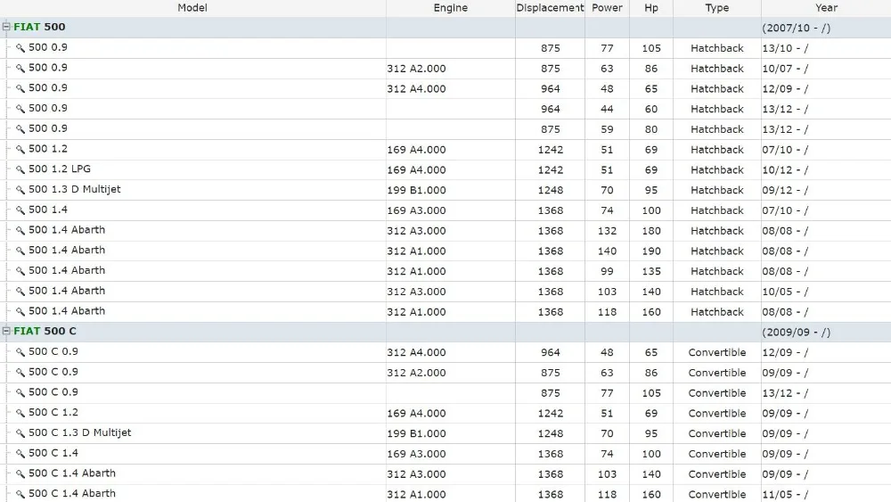891x502 pixels.
Task: Select the FIAT 500 C group title
Action: point(45,331)
